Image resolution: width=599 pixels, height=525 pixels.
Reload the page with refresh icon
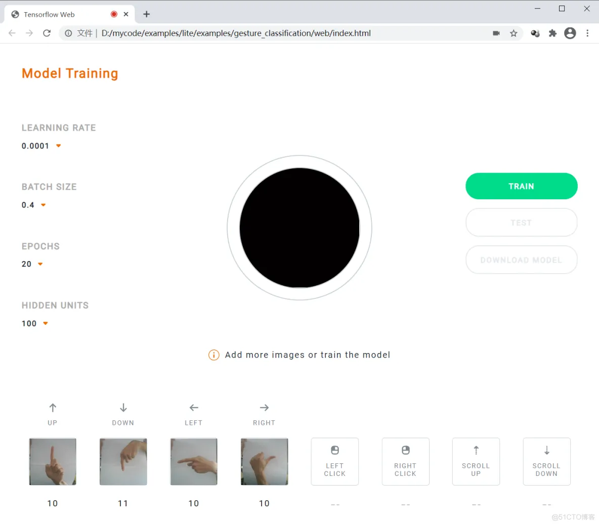(47, 33)
